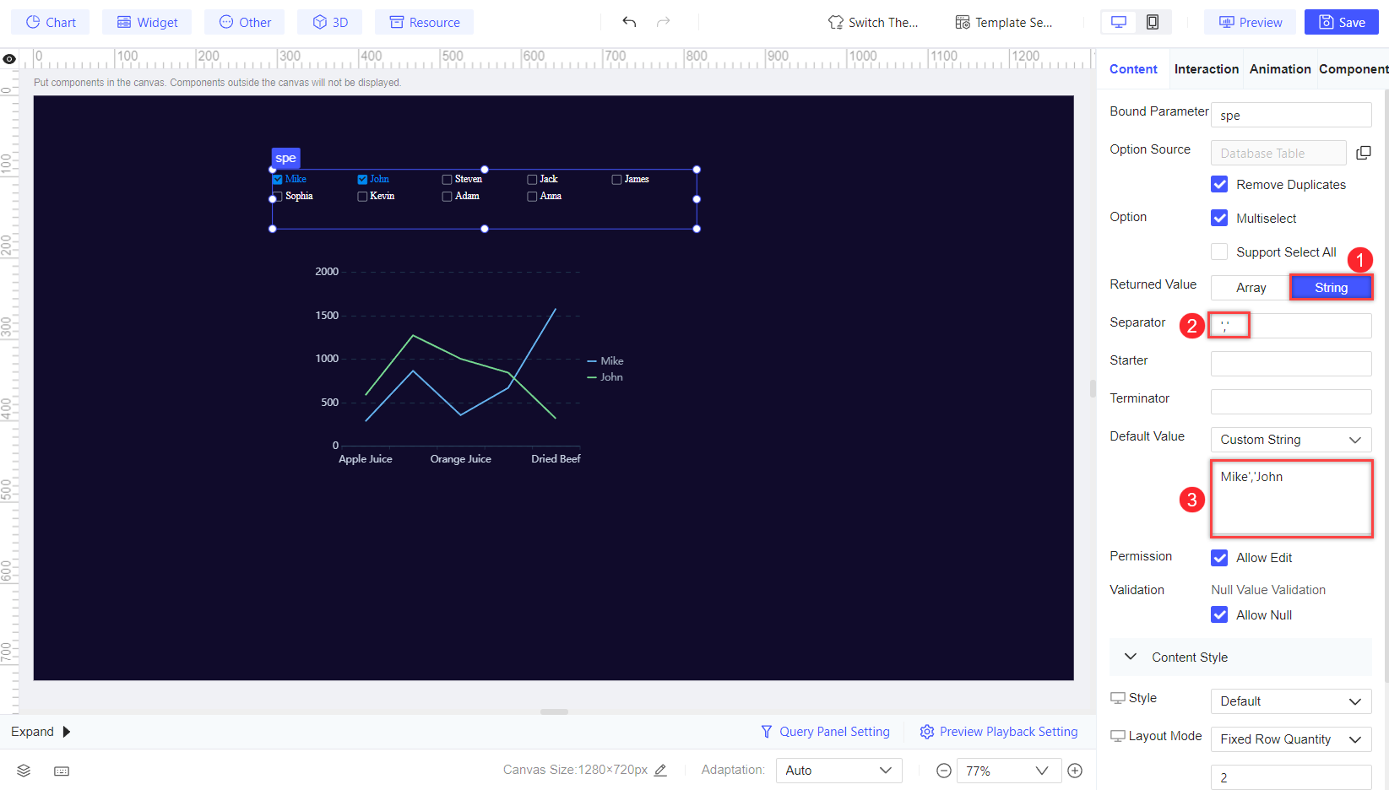Save the dashboard
1389x790 pixels.
point(1342,22)
